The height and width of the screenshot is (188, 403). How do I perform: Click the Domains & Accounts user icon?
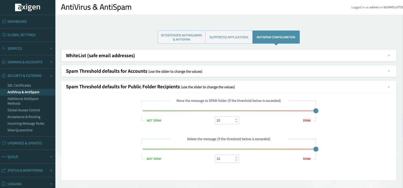click(x=4, y=62)
